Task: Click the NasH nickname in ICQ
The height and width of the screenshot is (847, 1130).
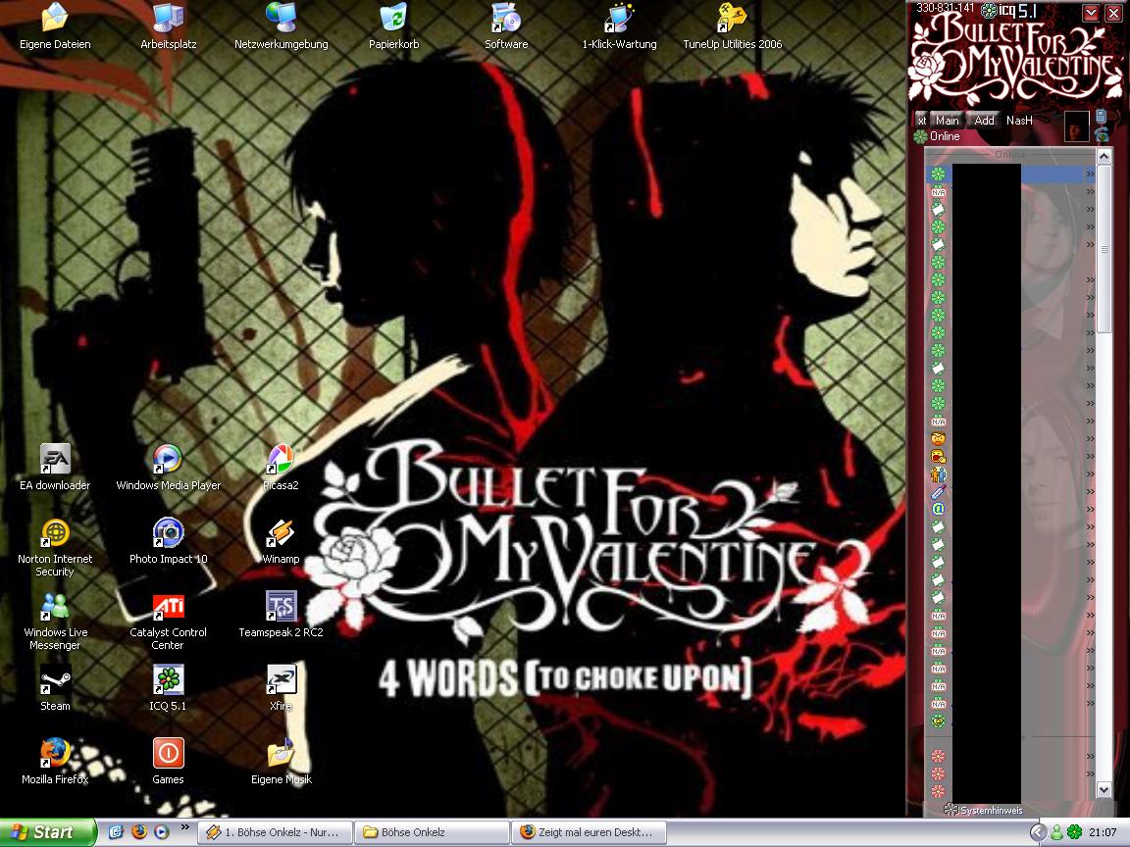Action: (x=1019, y=121)
